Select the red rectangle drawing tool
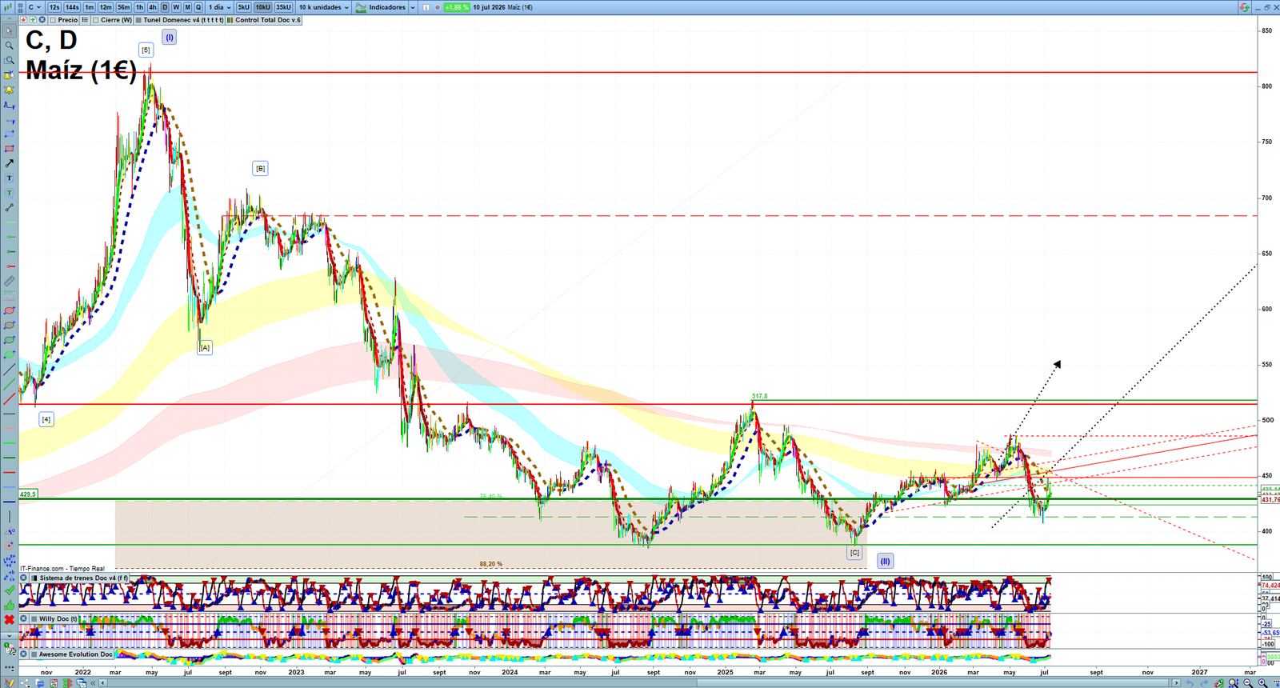The height and width of the screenshot is (688, 1280). [x=10, y=149]
